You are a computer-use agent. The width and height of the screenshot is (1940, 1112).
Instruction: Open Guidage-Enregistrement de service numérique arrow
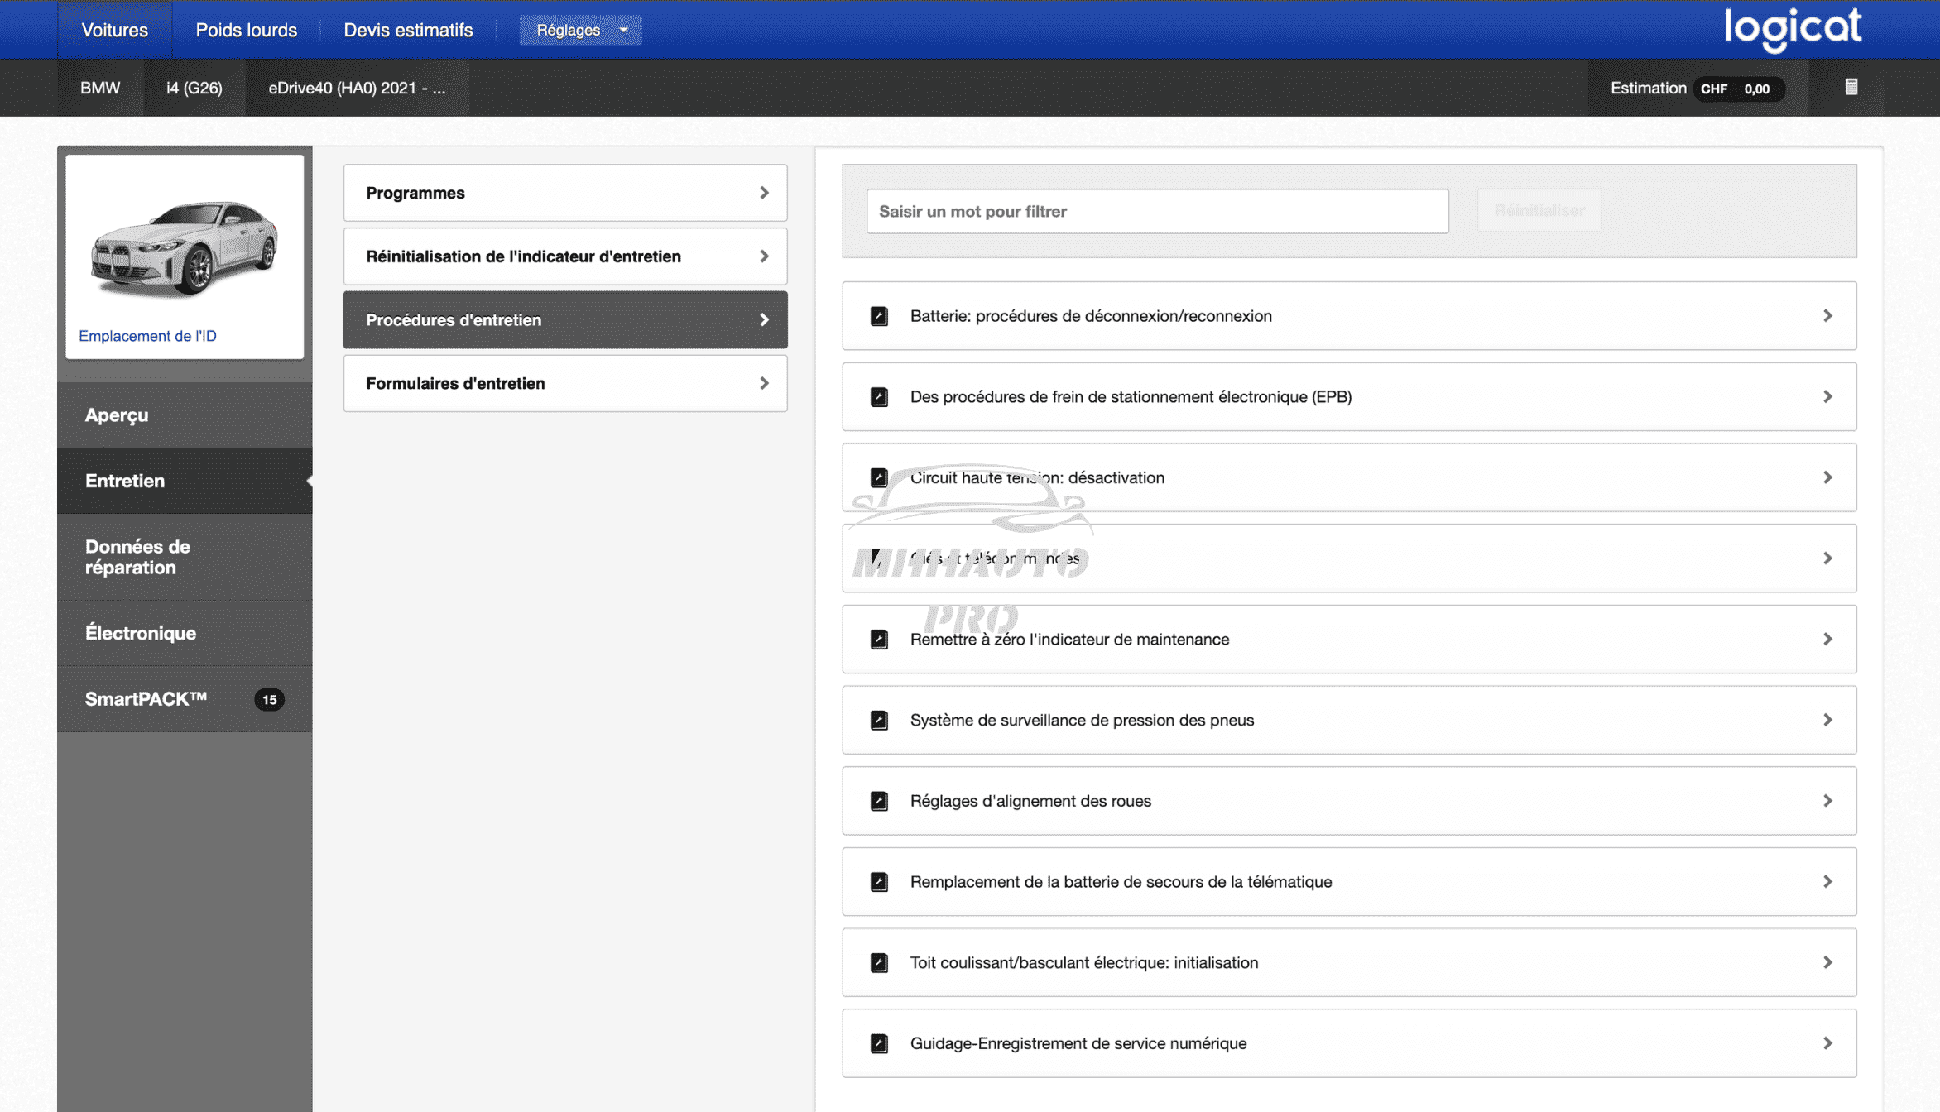[x=1827, y=1043]
